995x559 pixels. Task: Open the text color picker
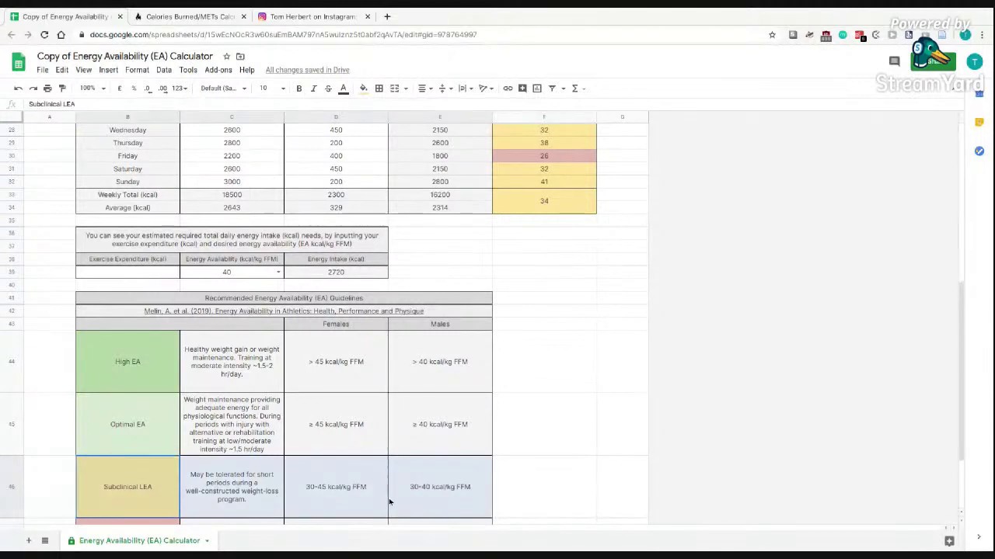(x=343, y=89)
